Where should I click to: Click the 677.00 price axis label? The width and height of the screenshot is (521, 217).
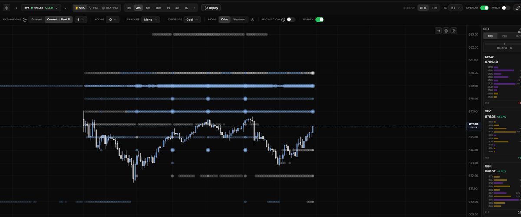tap(473, 112)
